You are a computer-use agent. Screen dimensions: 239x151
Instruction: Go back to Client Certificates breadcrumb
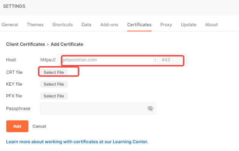click(25, 44)
